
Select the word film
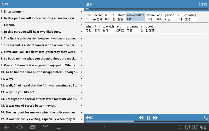(x=97, y=29)
